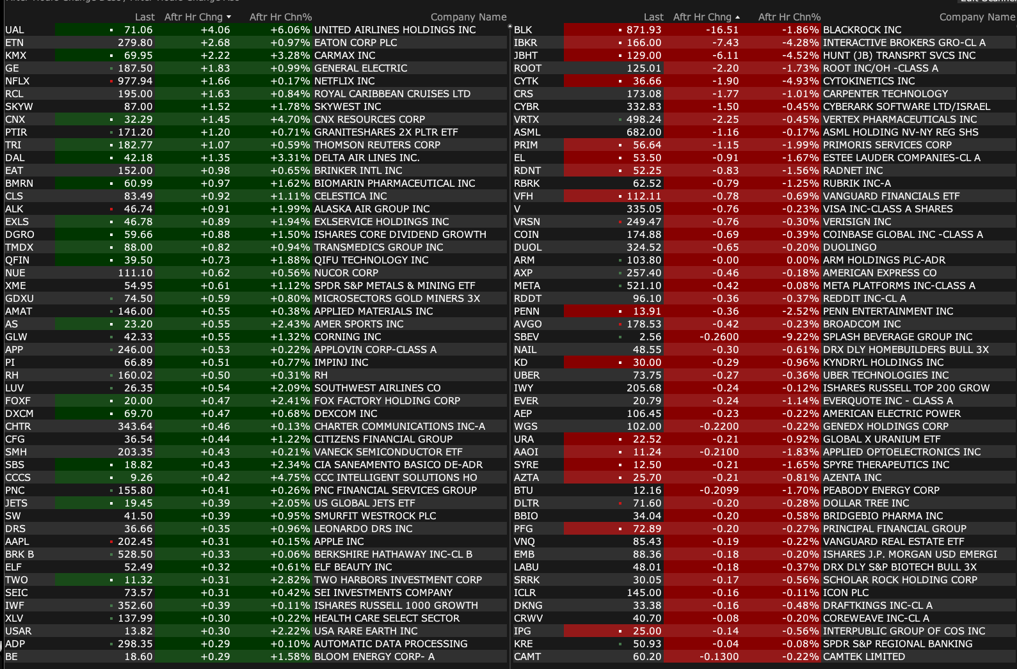Click BLACKROCK INC company name

point(861,30)
